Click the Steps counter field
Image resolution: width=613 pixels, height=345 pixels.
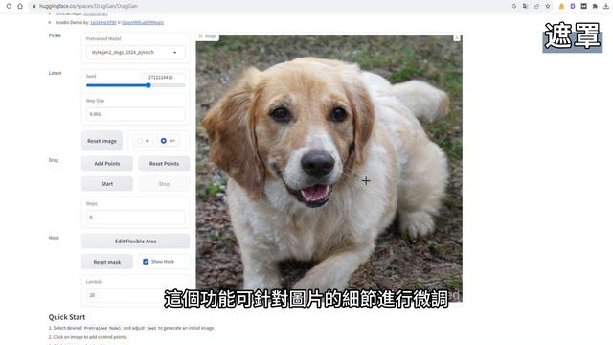point(135,218)
